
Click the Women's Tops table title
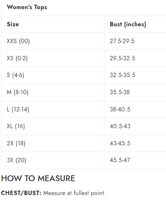tap(27, 7)
